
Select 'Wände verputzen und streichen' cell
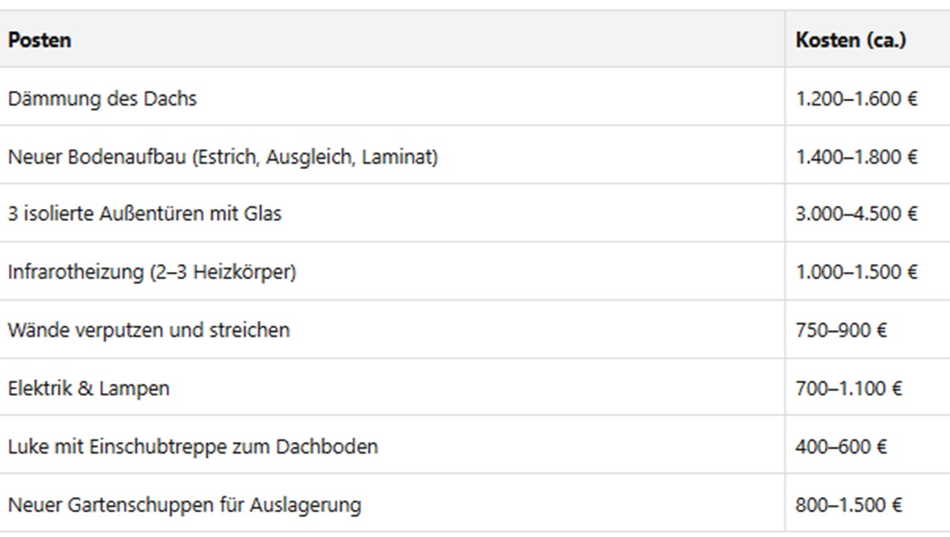click(x=149, y=330)
